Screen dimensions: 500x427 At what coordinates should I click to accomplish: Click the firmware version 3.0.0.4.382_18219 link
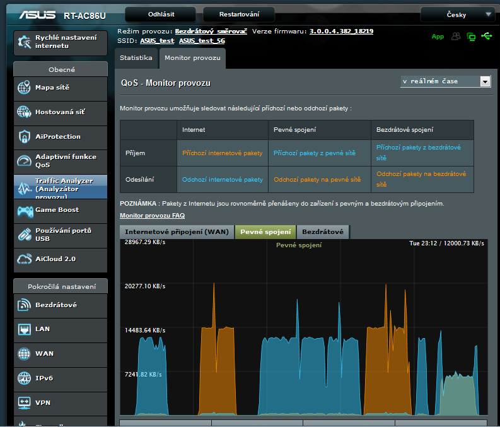tap(341, 31)
